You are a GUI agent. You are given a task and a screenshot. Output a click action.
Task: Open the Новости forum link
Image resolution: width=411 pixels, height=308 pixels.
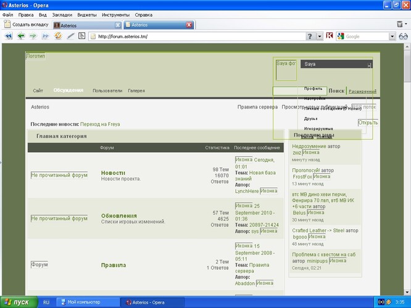click(113, 173)
